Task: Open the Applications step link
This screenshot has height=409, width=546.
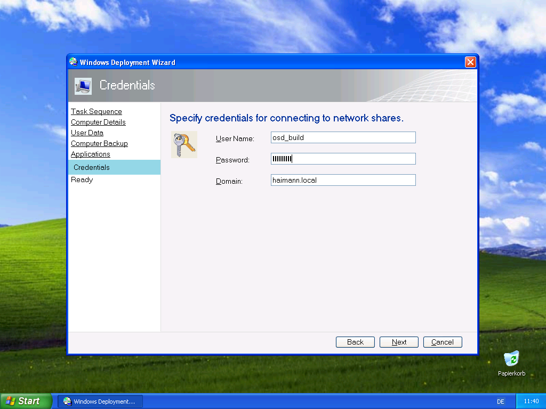Action: coord(91,154)
